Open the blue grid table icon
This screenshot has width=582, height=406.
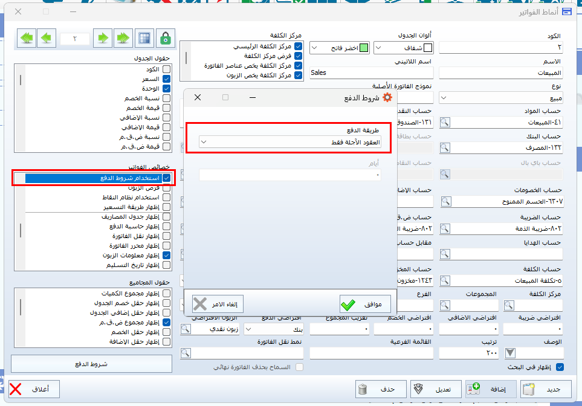point(144,38)
